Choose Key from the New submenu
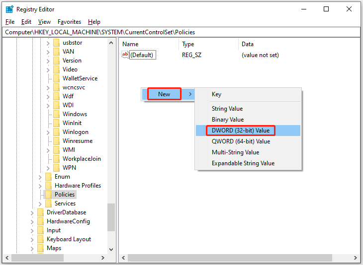The width and height of the screenshot is (363, 265). (x=248, y=94)
